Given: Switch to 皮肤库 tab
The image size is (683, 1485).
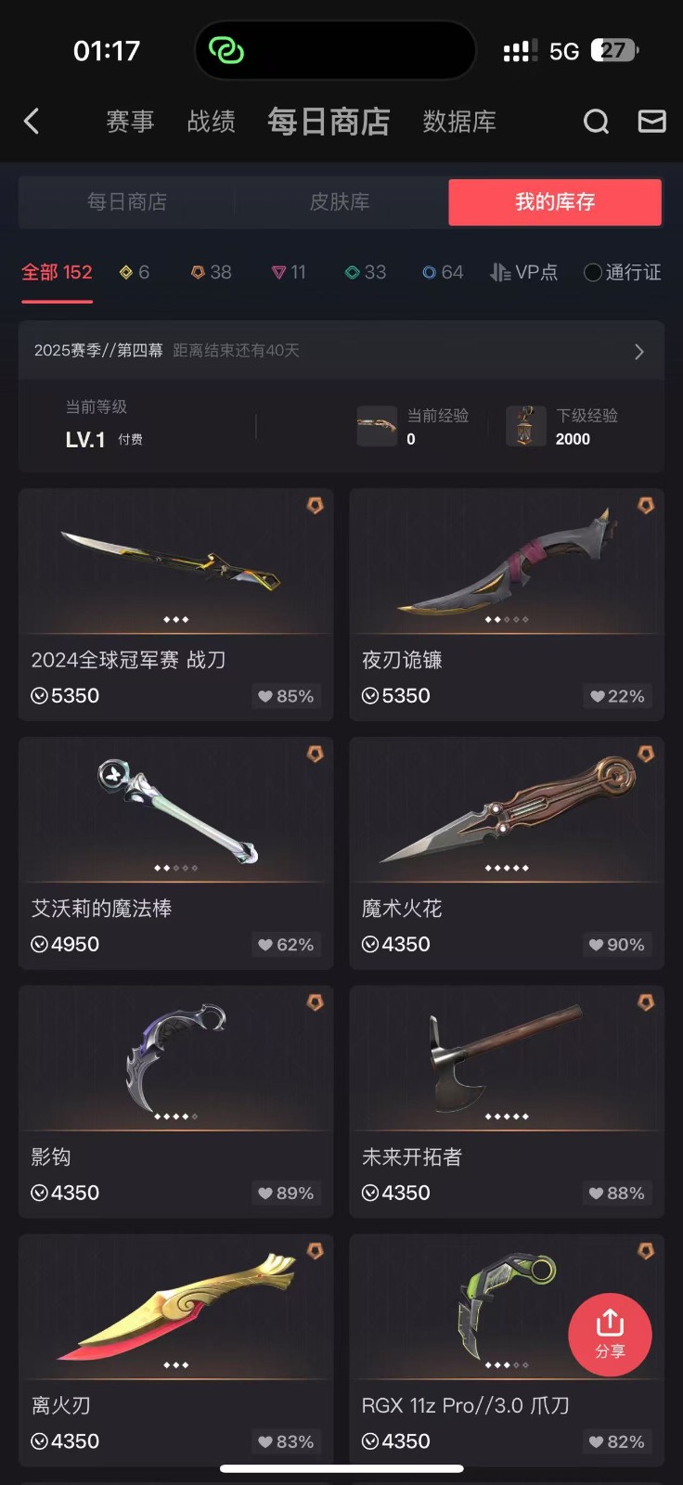Looking at the screenshot, I should (340, 201).
